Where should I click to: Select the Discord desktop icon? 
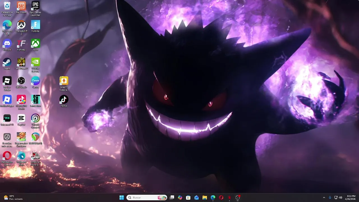coord(7,45)
